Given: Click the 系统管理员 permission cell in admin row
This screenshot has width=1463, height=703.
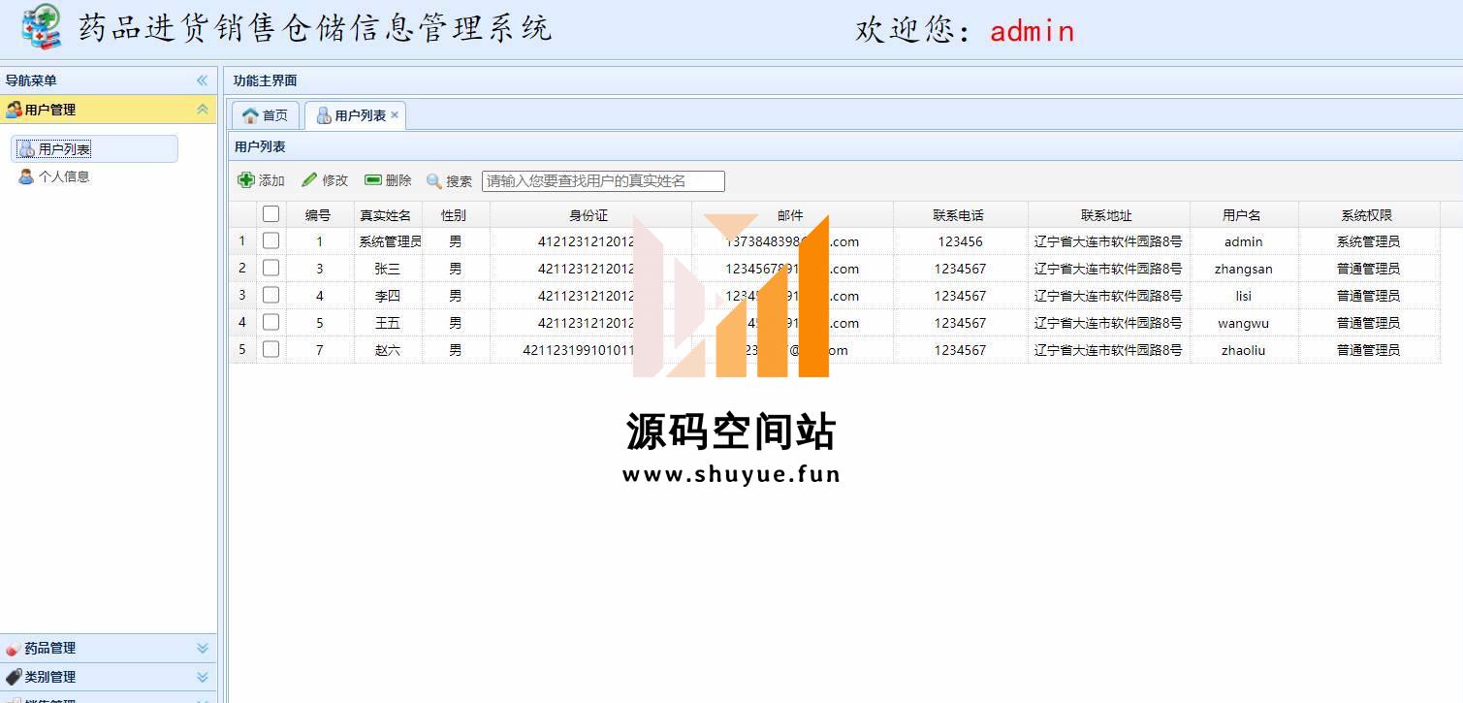Looking at the screenshot, I should pos(1368,241).
